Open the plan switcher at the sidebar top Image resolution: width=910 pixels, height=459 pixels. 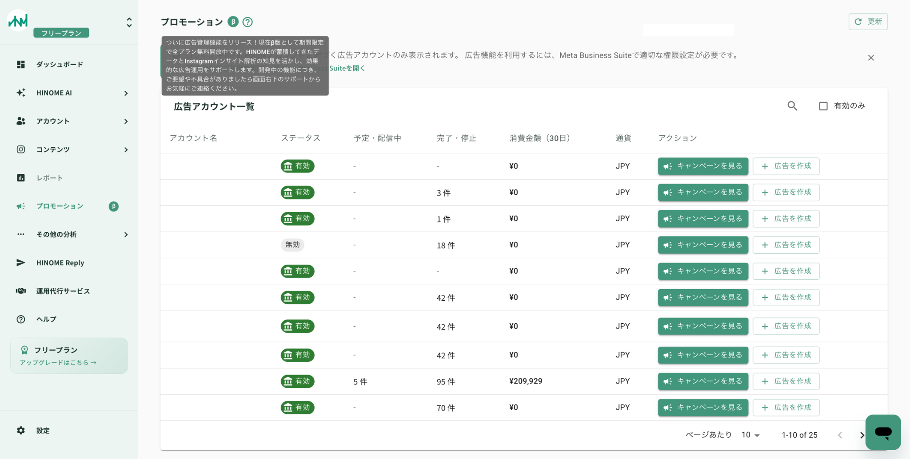coord(129,23)
